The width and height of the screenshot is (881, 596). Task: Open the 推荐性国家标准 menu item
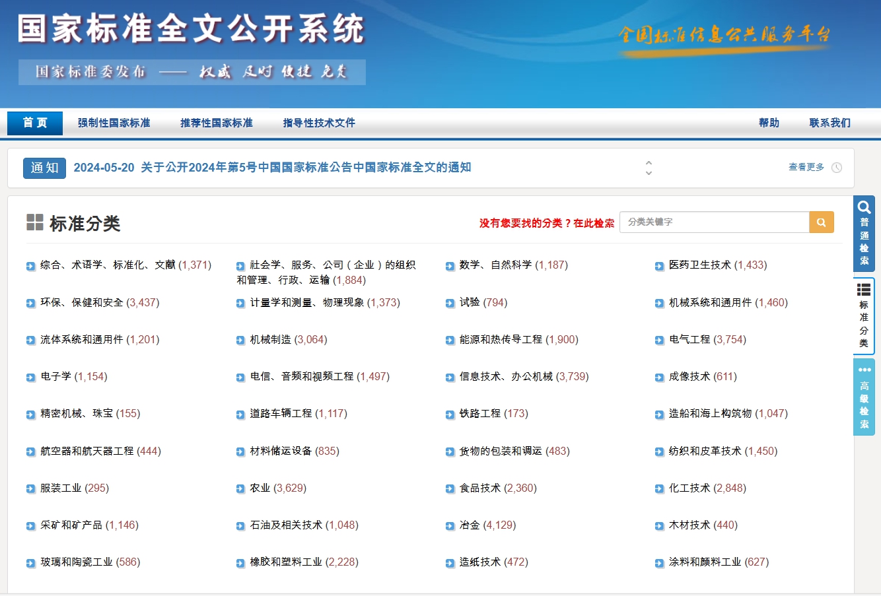click(217, 123)
